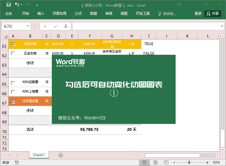The width and height of the screenshot is (226, 166).
Task: Click the Redo arrow icon
Action: [x=27, y=5]
